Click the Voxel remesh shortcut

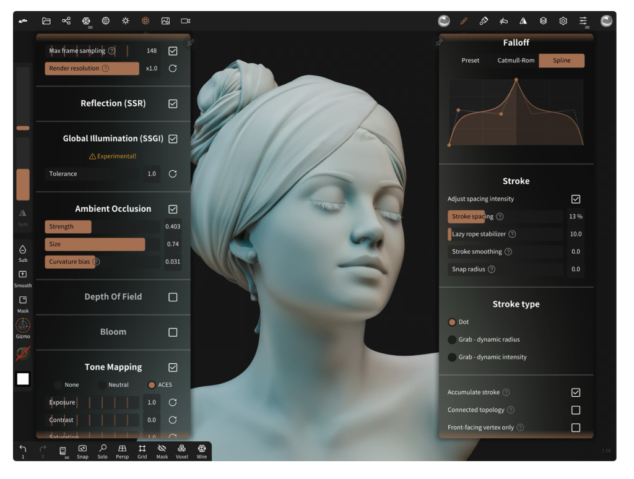182,451
